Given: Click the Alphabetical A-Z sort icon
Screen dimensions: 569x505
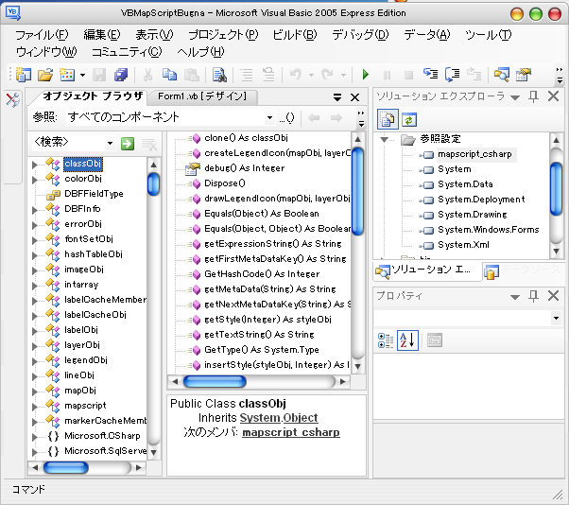Looking at the screenshot, I should click(x=407, y=340).
